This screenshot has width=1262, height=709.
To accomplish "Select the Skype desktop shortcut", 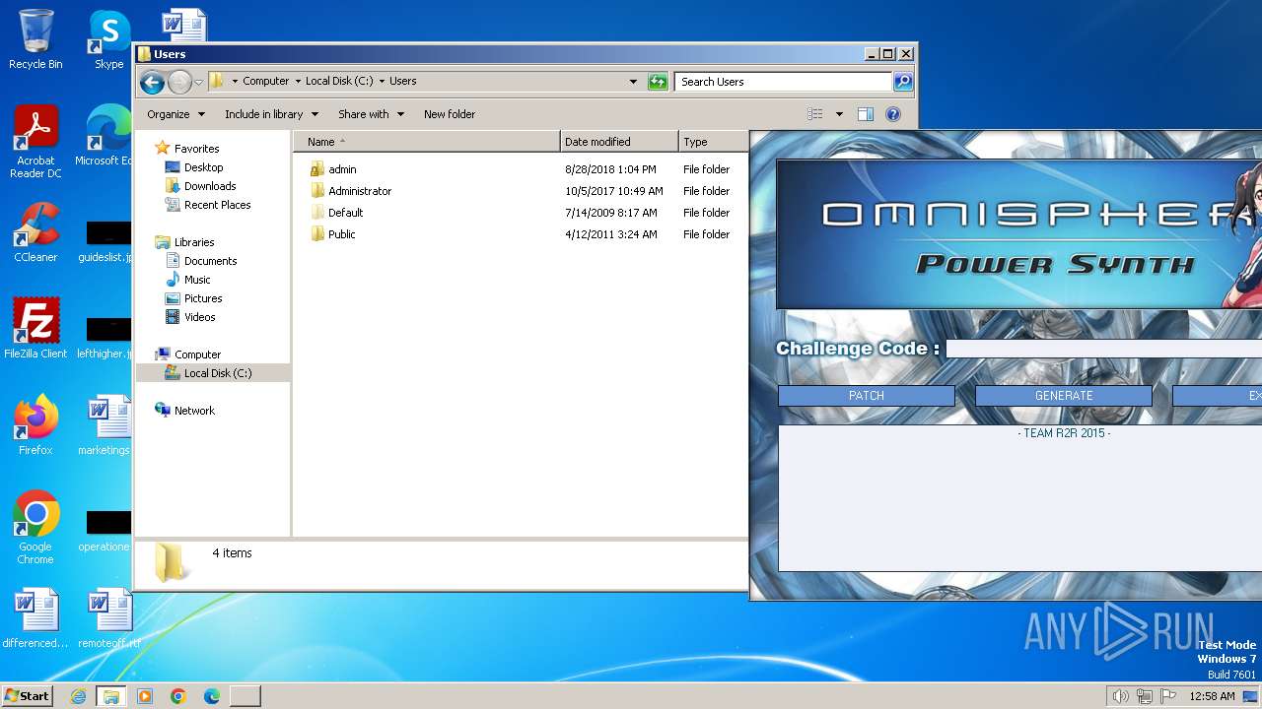I will [109, 40].
